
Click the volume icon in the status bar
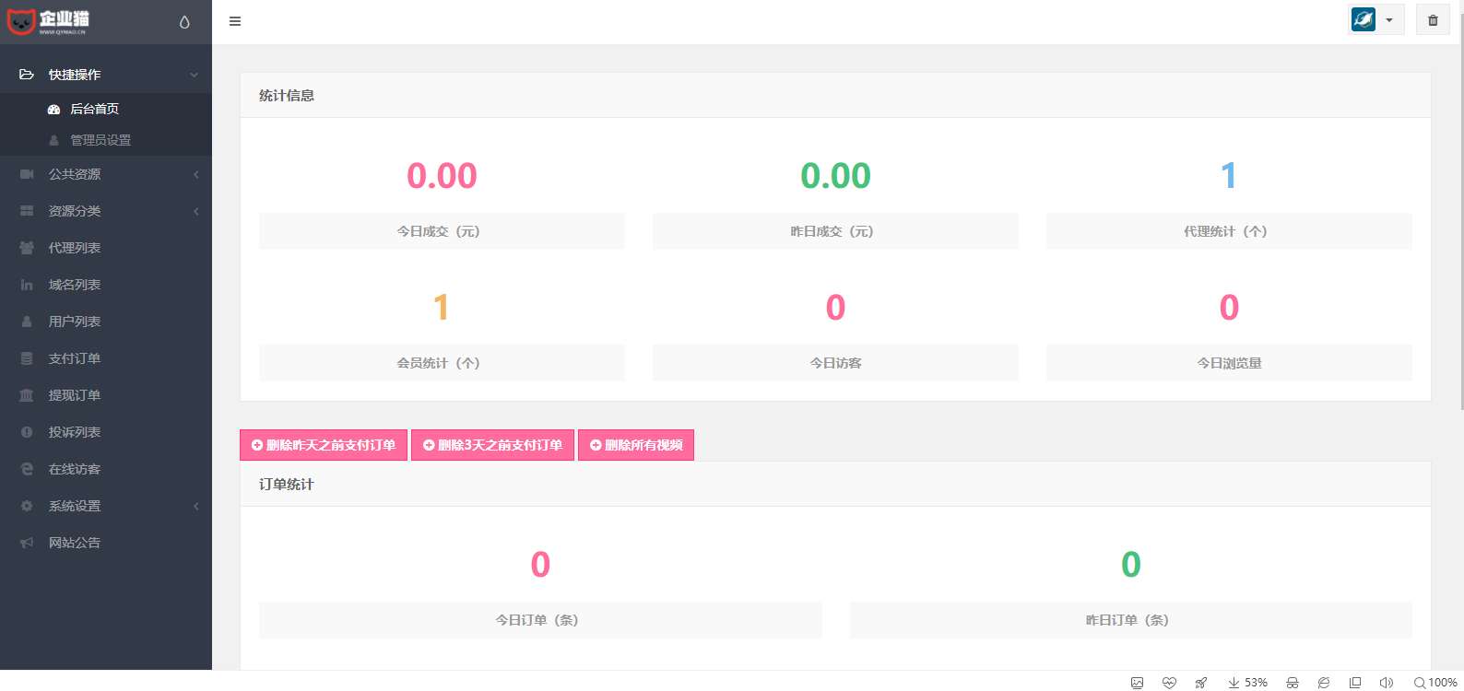pyautogui.click(x=1386, y=683)
